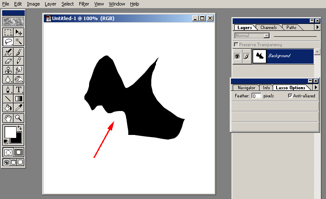The width and height of the screenshot is (326, 199).
Task: Select the Hand tool
Action: tap(8, 118)
